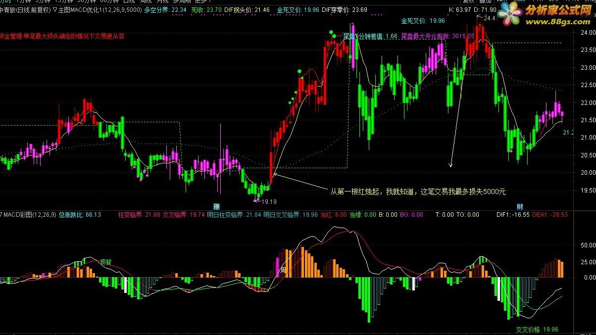The width and height of the screenshot is (596, 335).
Task: Click 24.00 on the price axis
Action: click(x=588, y=33)
